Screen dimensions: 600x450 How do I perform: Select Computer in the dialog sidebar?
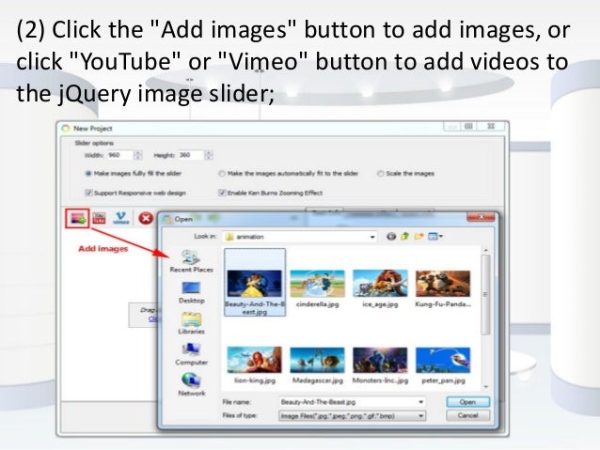coord(191,354)
